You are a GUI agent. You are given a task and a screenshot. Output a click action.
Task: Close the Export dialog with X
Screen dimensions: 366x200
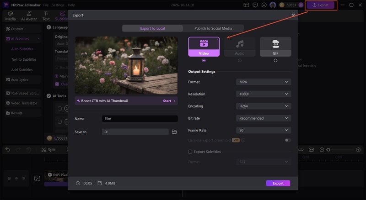[293, 15]
